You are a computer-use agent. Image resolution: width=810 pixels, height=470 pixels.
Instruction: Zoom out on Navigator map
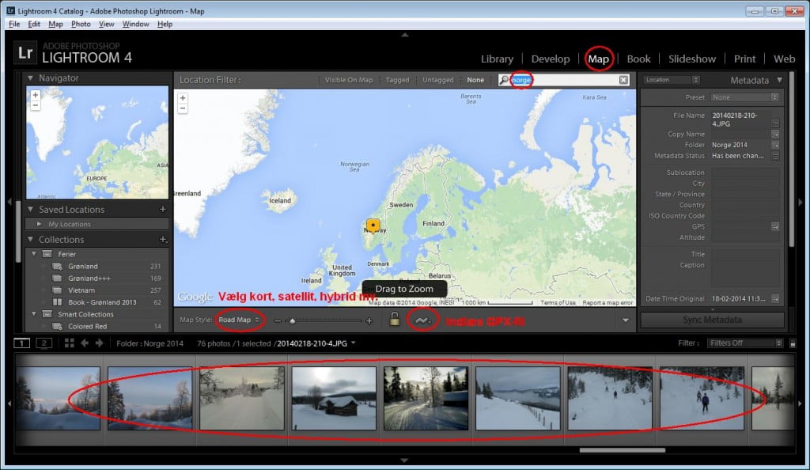[x=35, y=105]
